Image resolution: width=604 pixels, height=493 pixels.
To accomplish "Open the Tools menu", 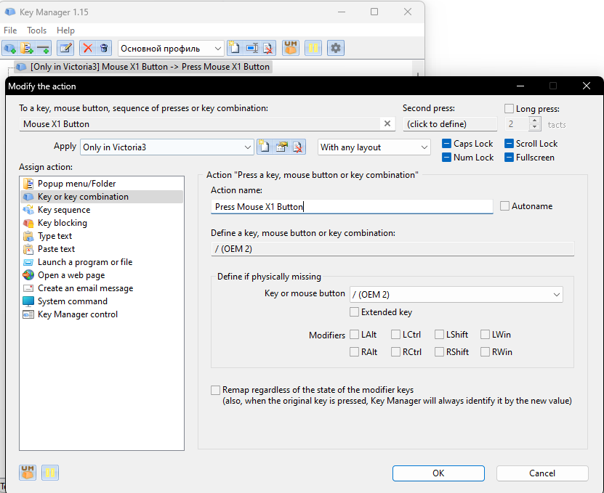I will (x=36, y=30).
